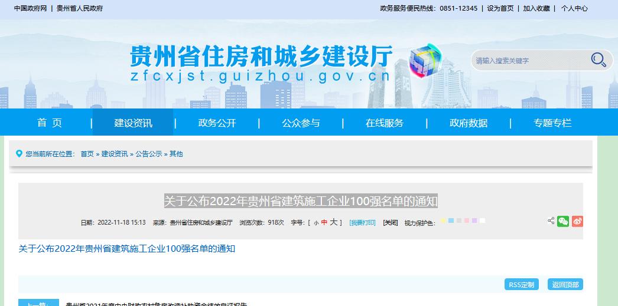Select yellow eye-protection color swatch
The image size is (618, 306).
click(x=443, y=221)
